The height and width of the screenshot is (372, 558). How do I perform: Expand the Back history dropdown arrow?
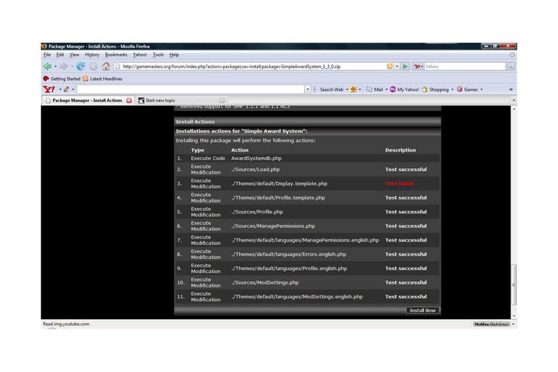[x=56, y=67]
